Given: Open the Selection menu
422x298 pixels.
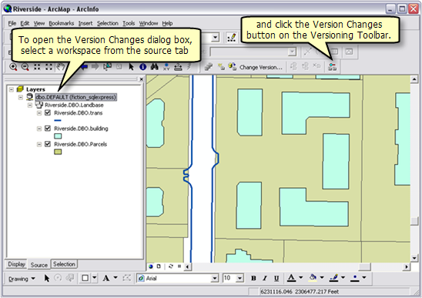Looking at the screenshot, I should [108, 23].
